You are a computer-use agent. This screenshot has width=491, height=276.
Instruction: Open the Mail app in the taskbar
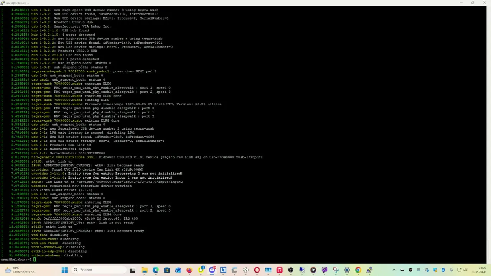pyautogui.click(x=178, y=270)
